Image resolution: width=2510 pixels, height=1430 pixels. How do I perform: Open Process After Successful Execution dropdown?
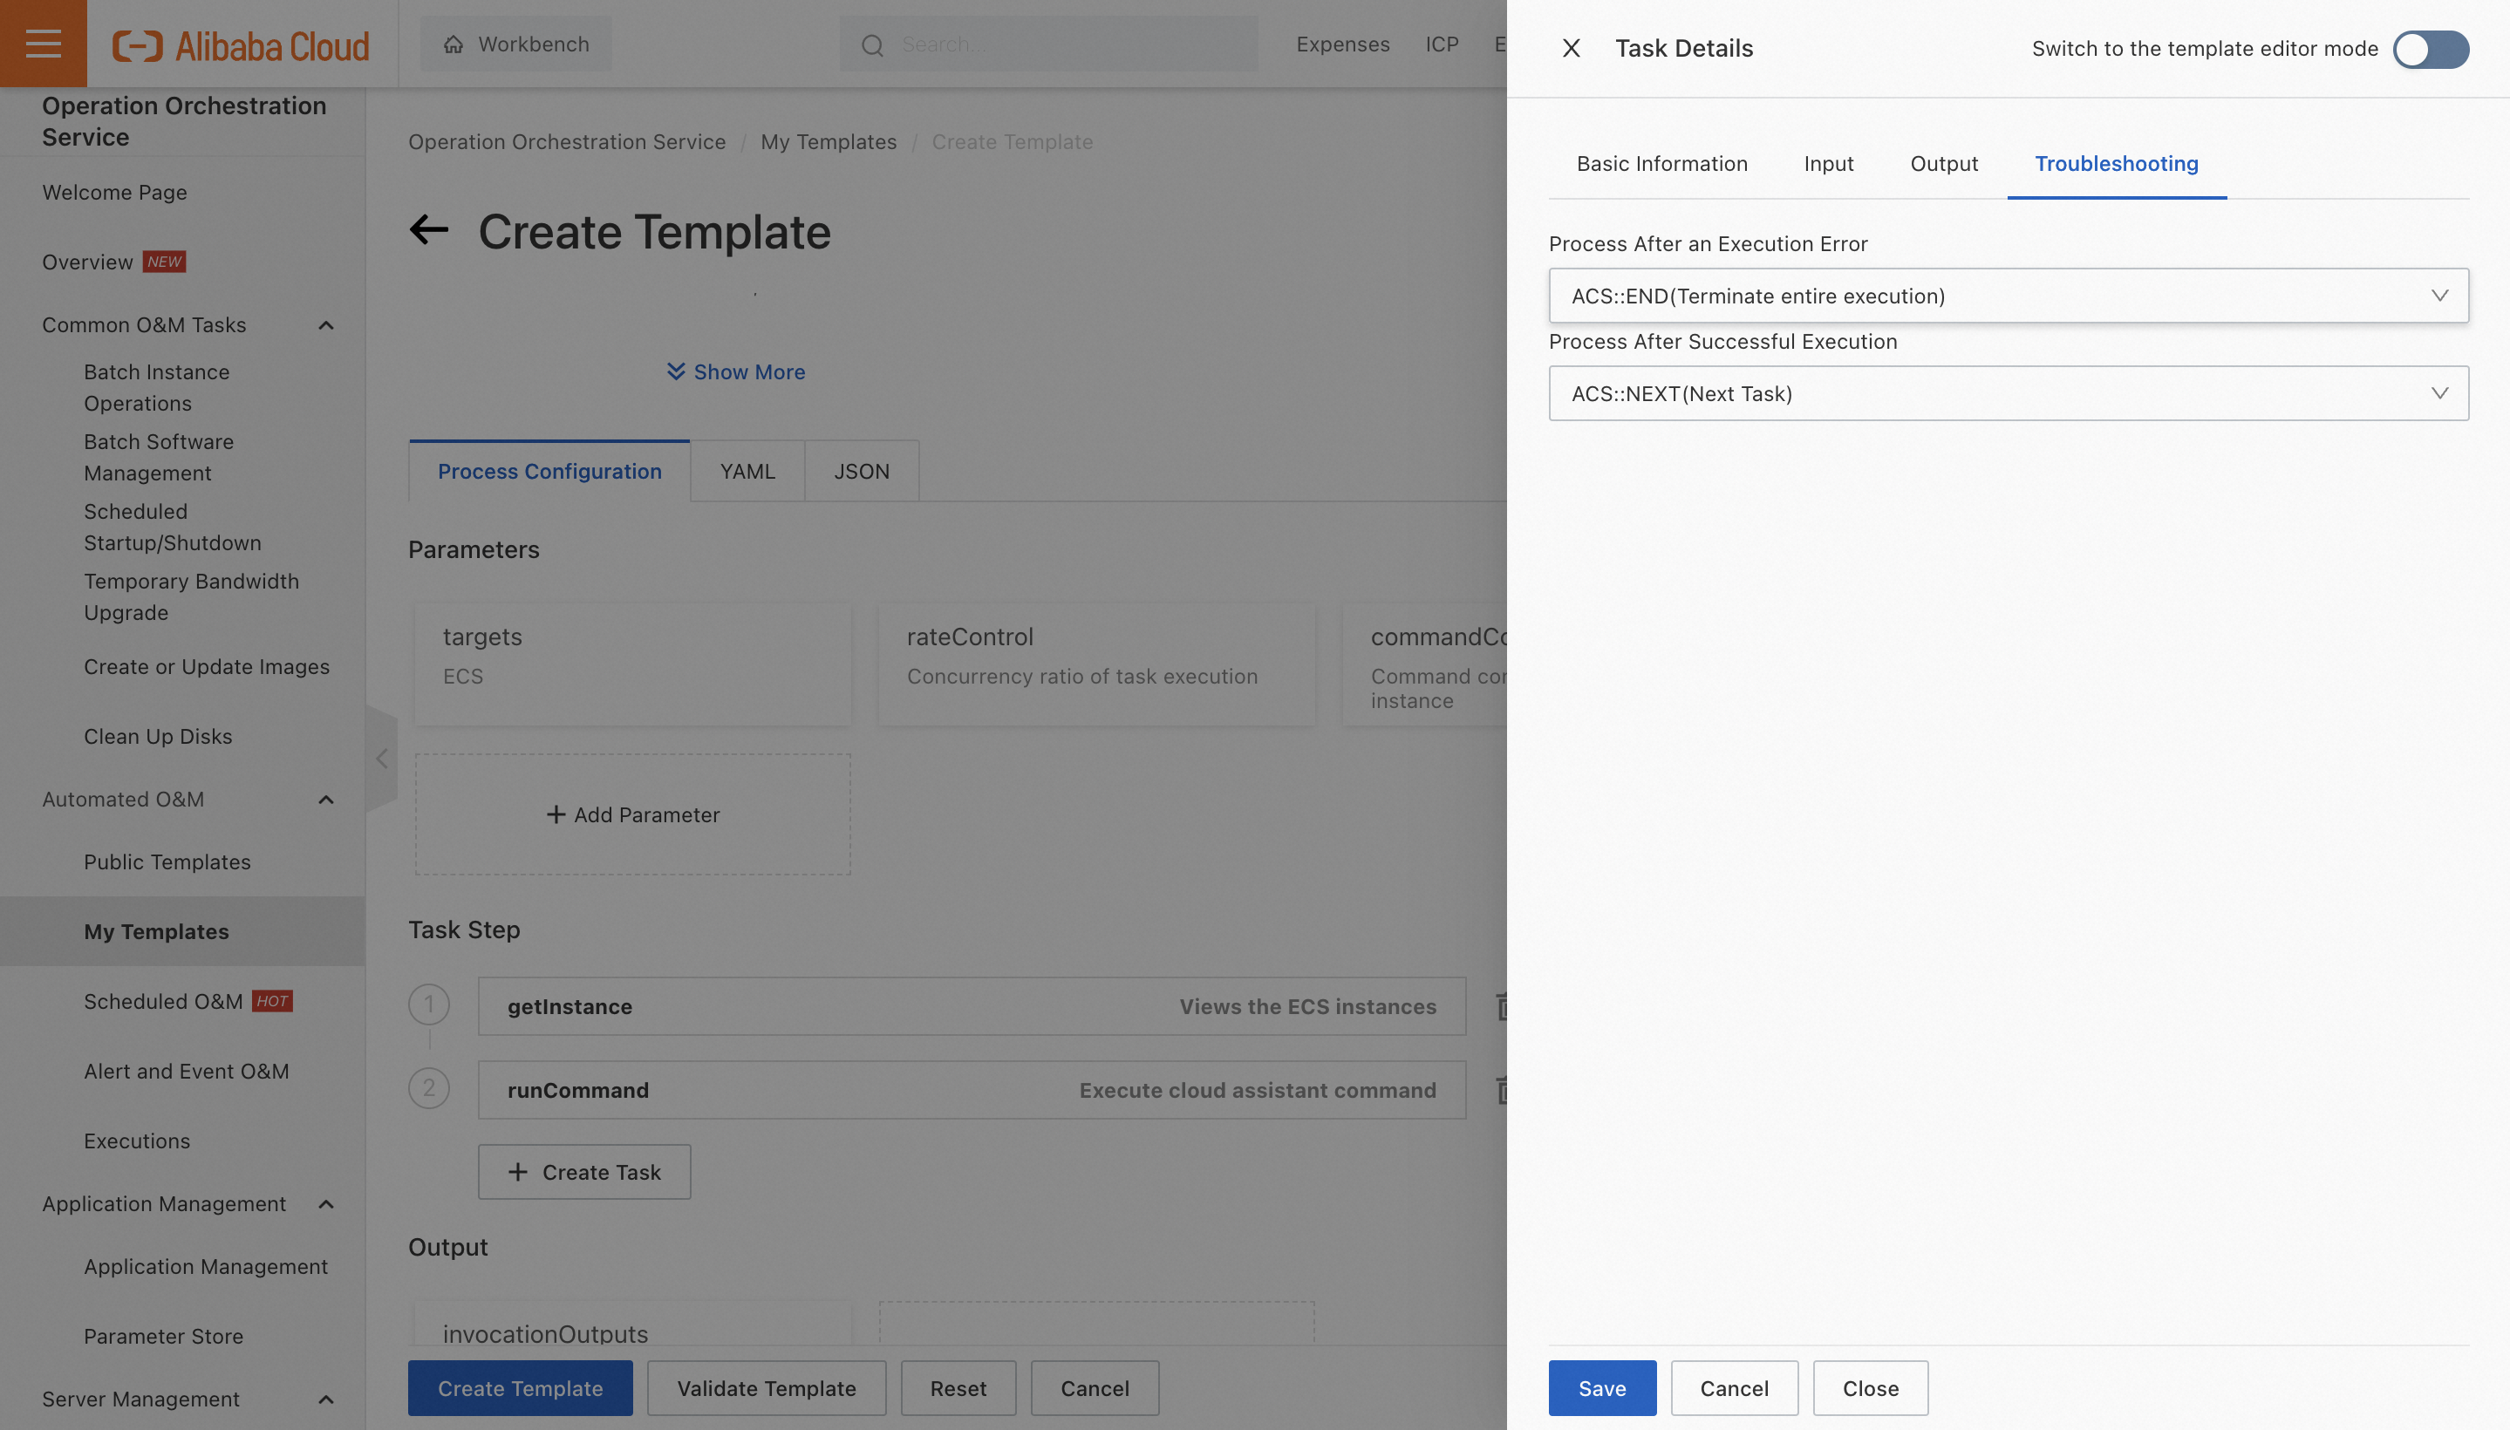click(2007, 394)
